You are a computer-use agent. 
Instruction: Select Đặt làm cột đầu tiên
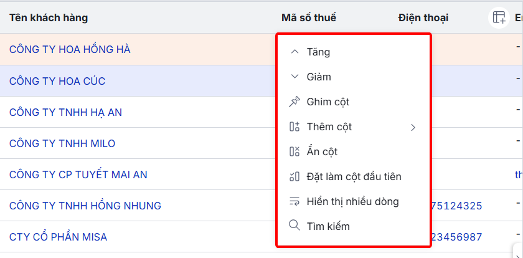coord(354,177)
